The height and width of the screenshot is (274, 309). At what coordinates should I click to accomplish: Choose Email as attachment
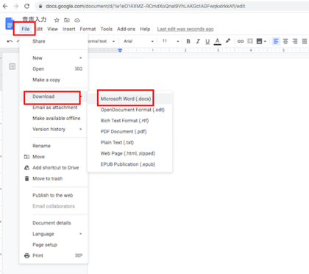pos(54,108)
